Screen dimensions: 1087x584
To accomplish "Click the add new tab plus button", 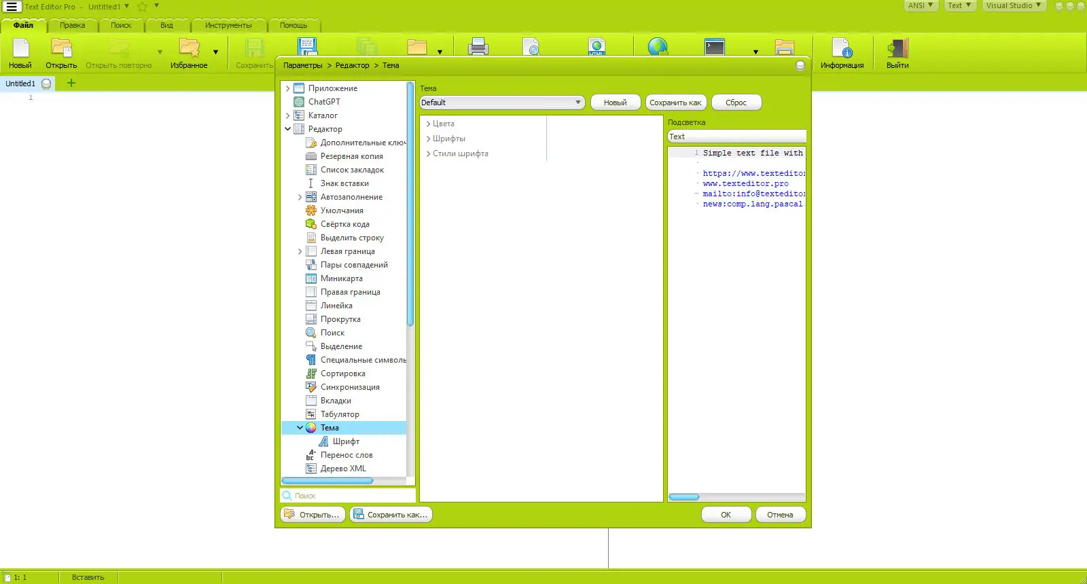I will click(71, 84).
